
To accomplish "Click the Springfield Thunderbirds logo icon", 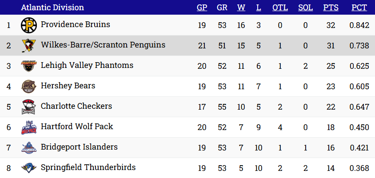I will (28, 168).
